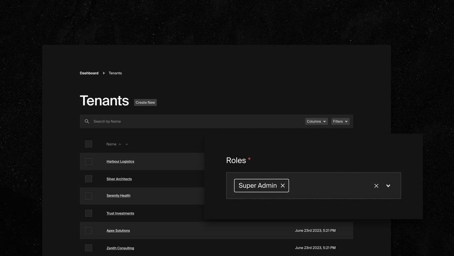Open the Zenith Consulting tenant
The width and height of the screenshot is (454, 256).
pyautogui.click(x=120, y=248)
